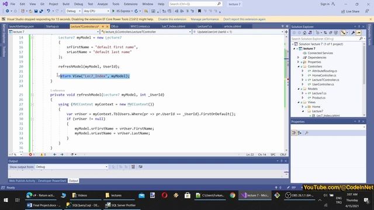This screenshot has width=374, height=210.
Task: Switch to MVCContext.cs tab
Action: (x=140, y=26)
